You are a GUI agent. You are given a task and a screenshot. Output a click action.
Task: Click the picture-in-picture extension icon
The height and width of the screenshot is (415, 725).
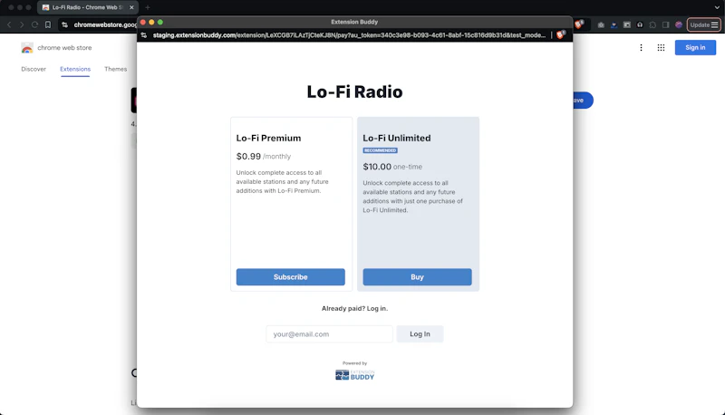[626, 25]
